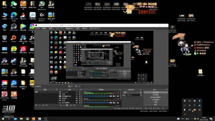Open File Explorer from taskbar
This screenshot has width=215, height=121.
21,119
